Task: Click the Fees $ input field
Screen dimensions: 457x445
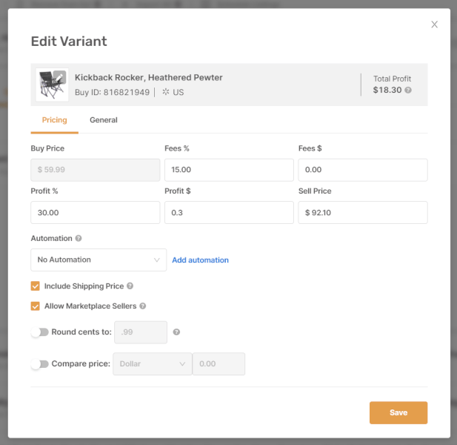Action: click(363, 170)
